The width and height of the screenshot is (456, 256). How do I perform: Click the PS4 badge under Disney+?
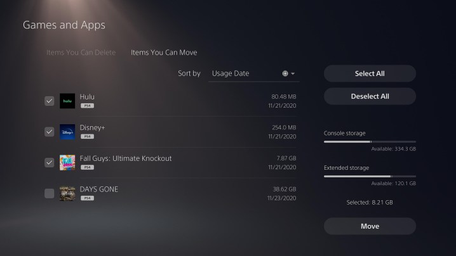pos(87,136)
